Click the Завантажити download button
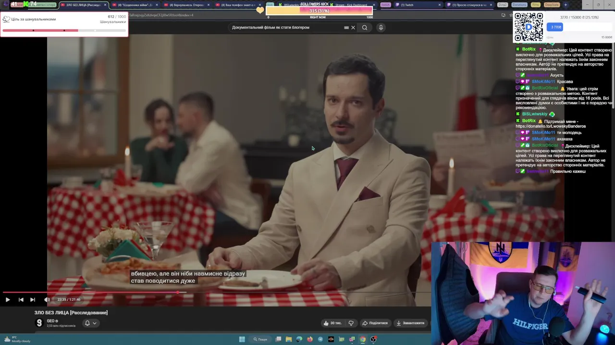615x345 pixels. click(x=410, y=323)
